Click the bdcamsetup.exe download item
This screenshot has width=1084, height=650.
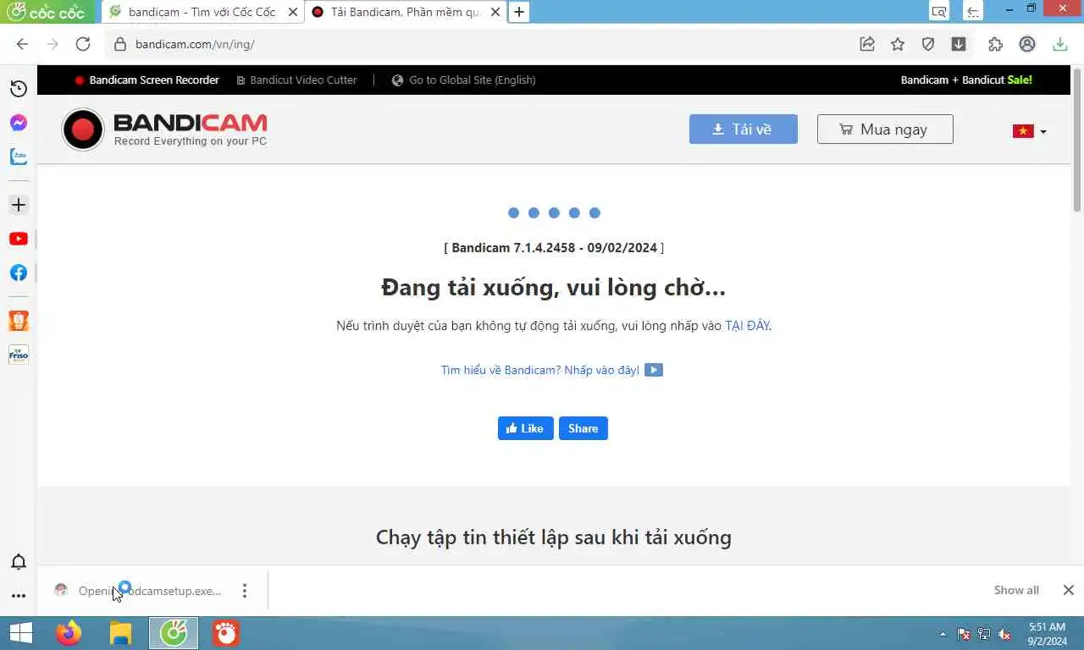(139, 591)
